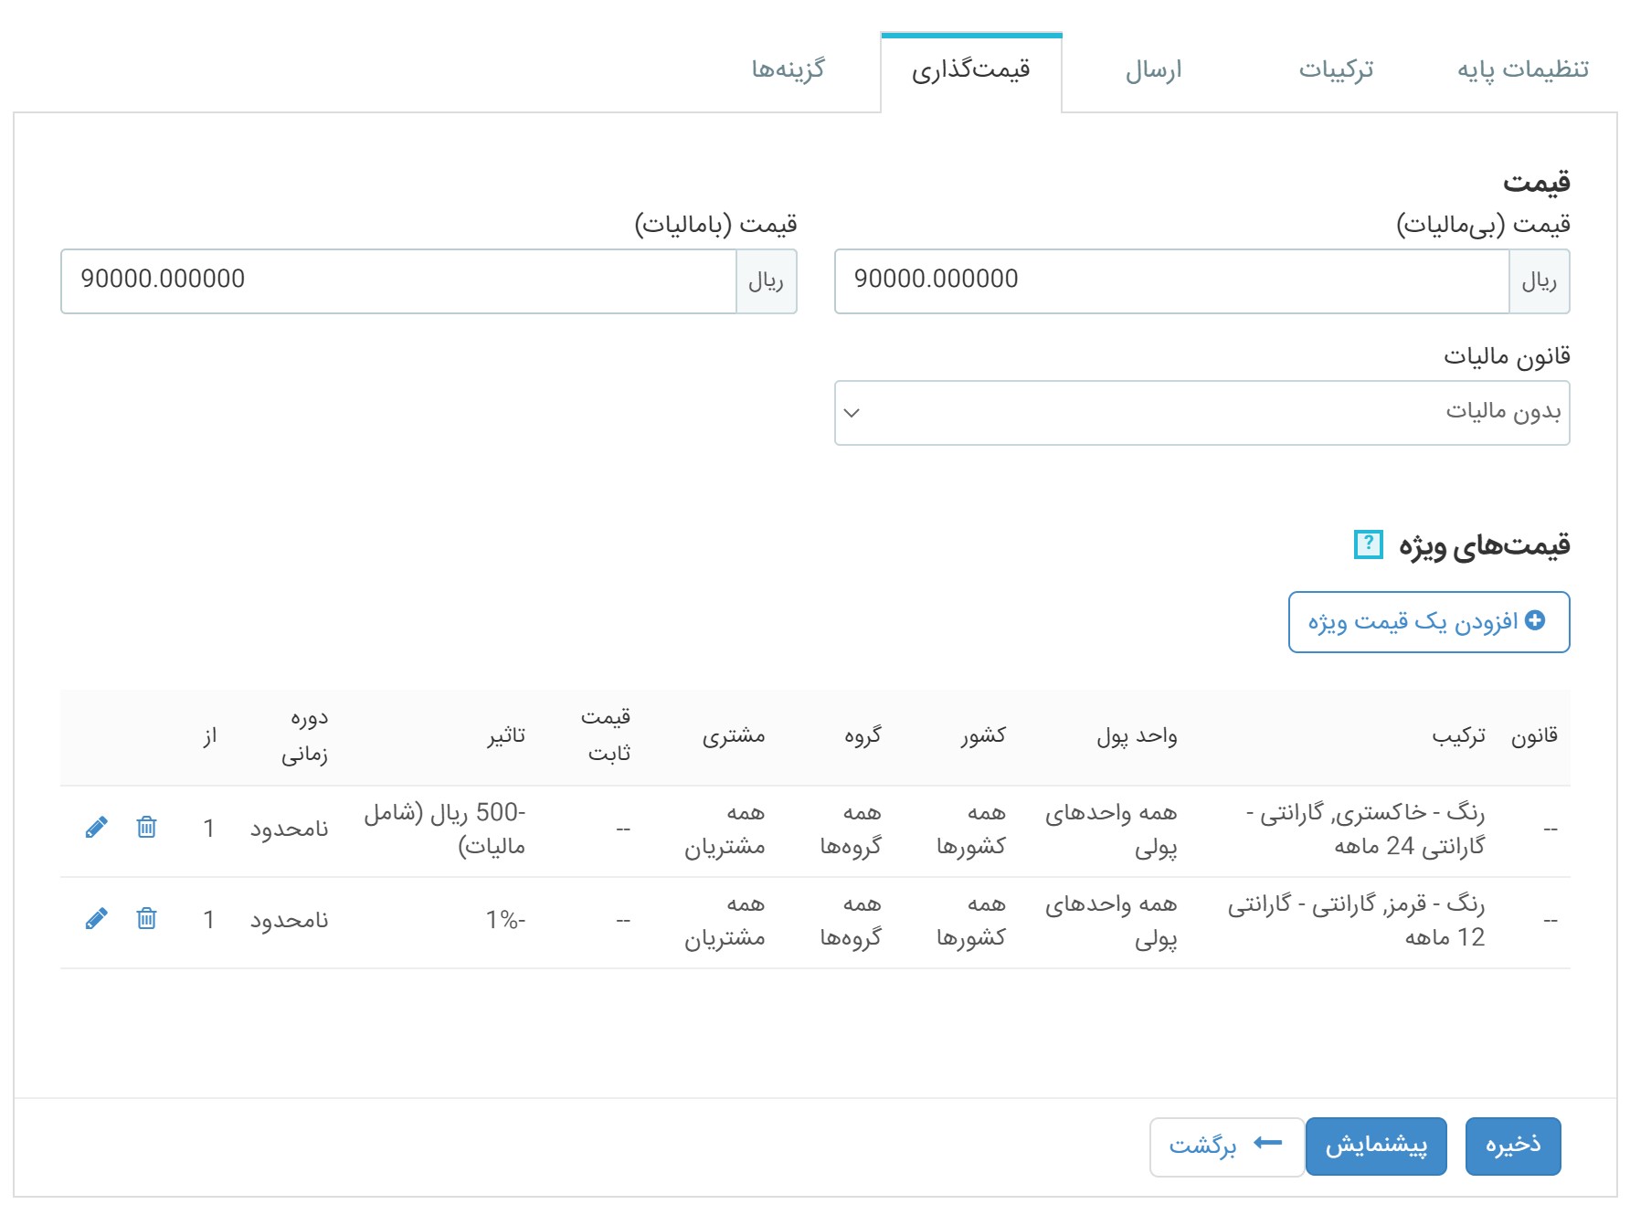Click the مشتری column header

click(x=734, y=736)
